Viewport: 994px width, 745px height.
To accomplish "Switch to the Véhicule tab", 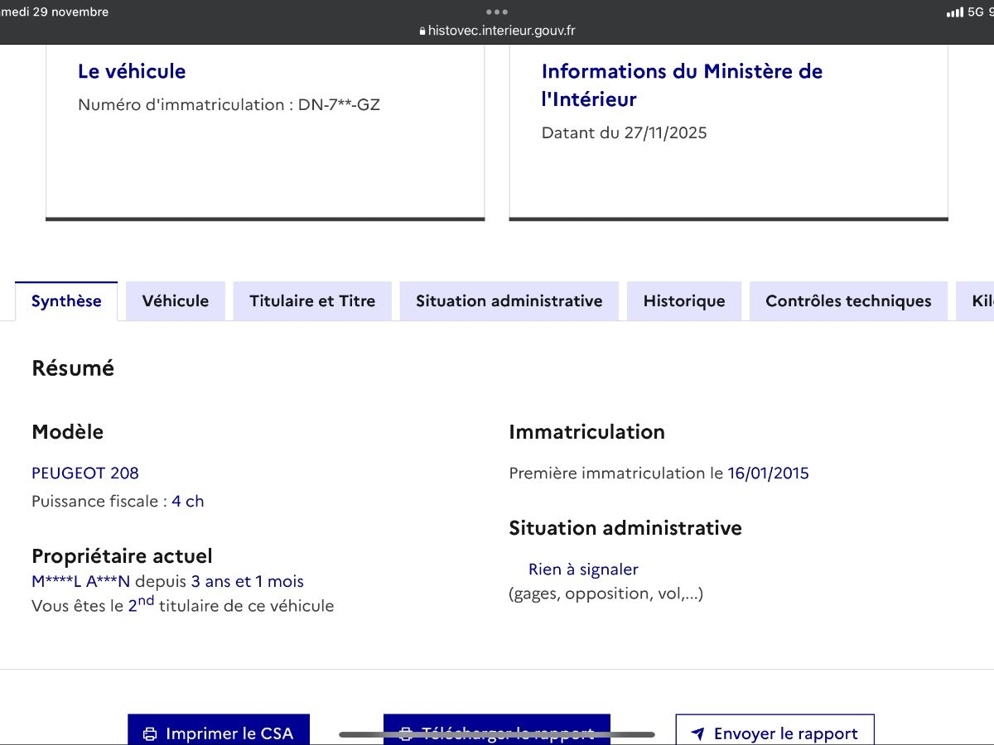I will pos(176,301).
